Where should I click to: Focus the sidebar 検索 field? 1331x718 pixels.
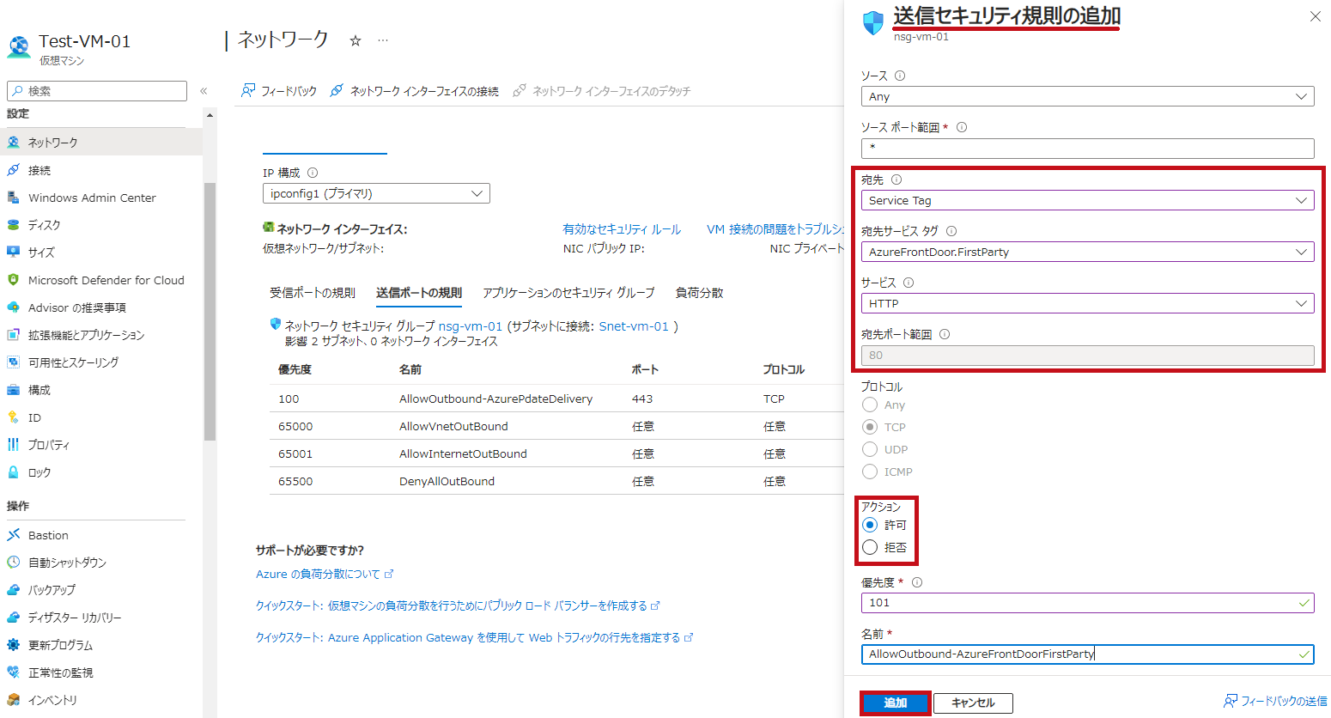point(97,91)
